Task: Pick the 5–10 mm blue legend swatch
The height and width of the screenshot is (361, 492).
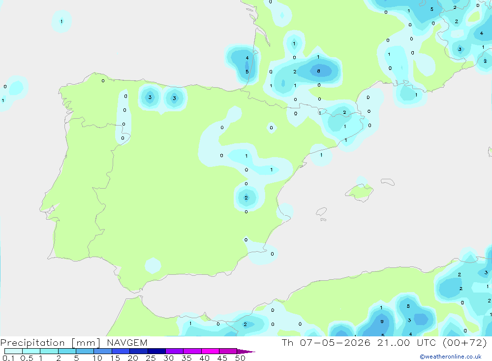Action: pyautogui.click(x=85, y=351)
